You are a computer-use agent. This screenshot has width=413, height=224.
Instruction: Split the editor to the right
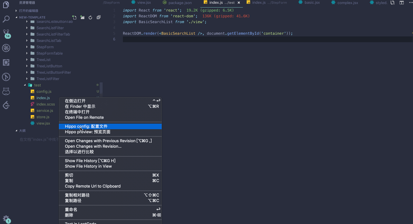402,3
